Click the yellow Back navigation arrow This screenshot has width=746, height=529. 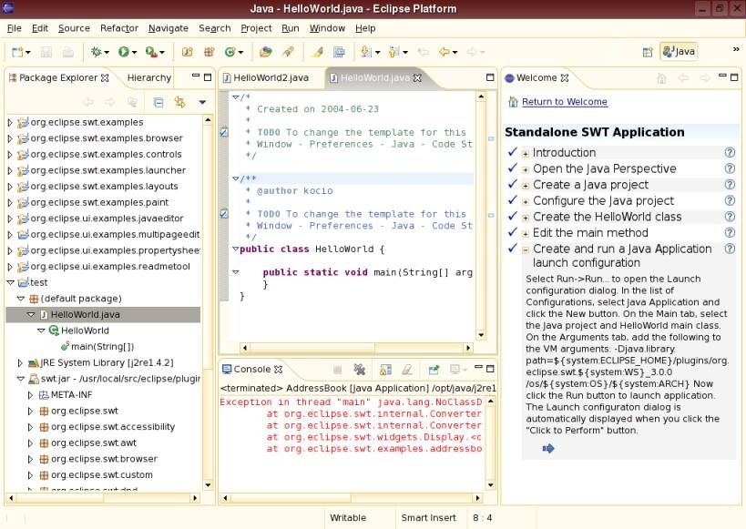pyautogui.click(x=445, y=52)
